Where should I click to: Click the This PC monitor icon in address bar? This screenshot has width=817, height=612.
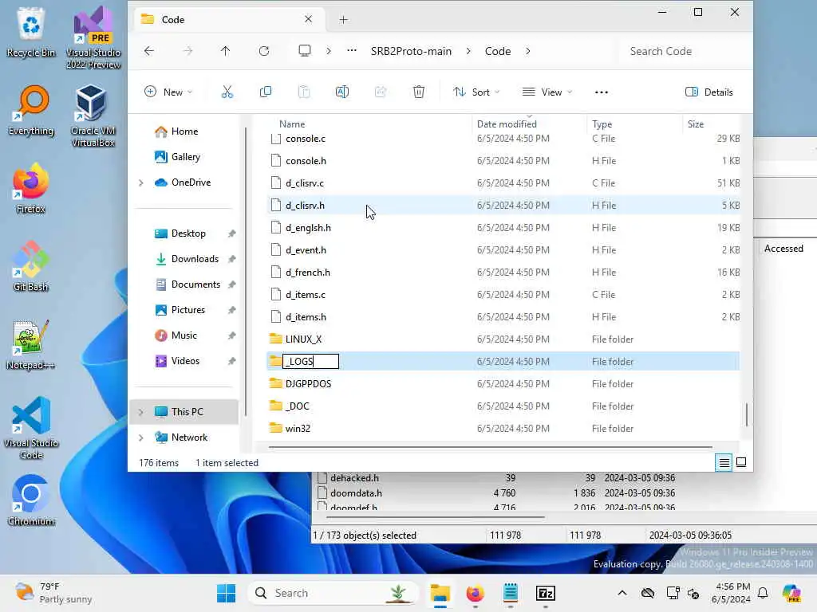[304, 51]
